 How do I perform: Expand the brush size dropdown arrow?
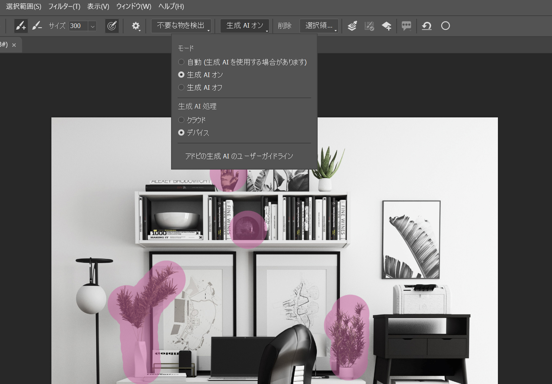pos(92,26)
